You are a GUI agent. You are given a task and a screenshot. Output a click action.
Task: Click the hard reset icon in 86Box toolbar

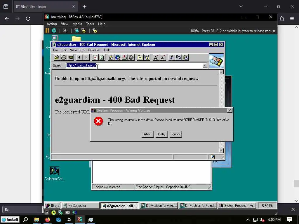54,30
